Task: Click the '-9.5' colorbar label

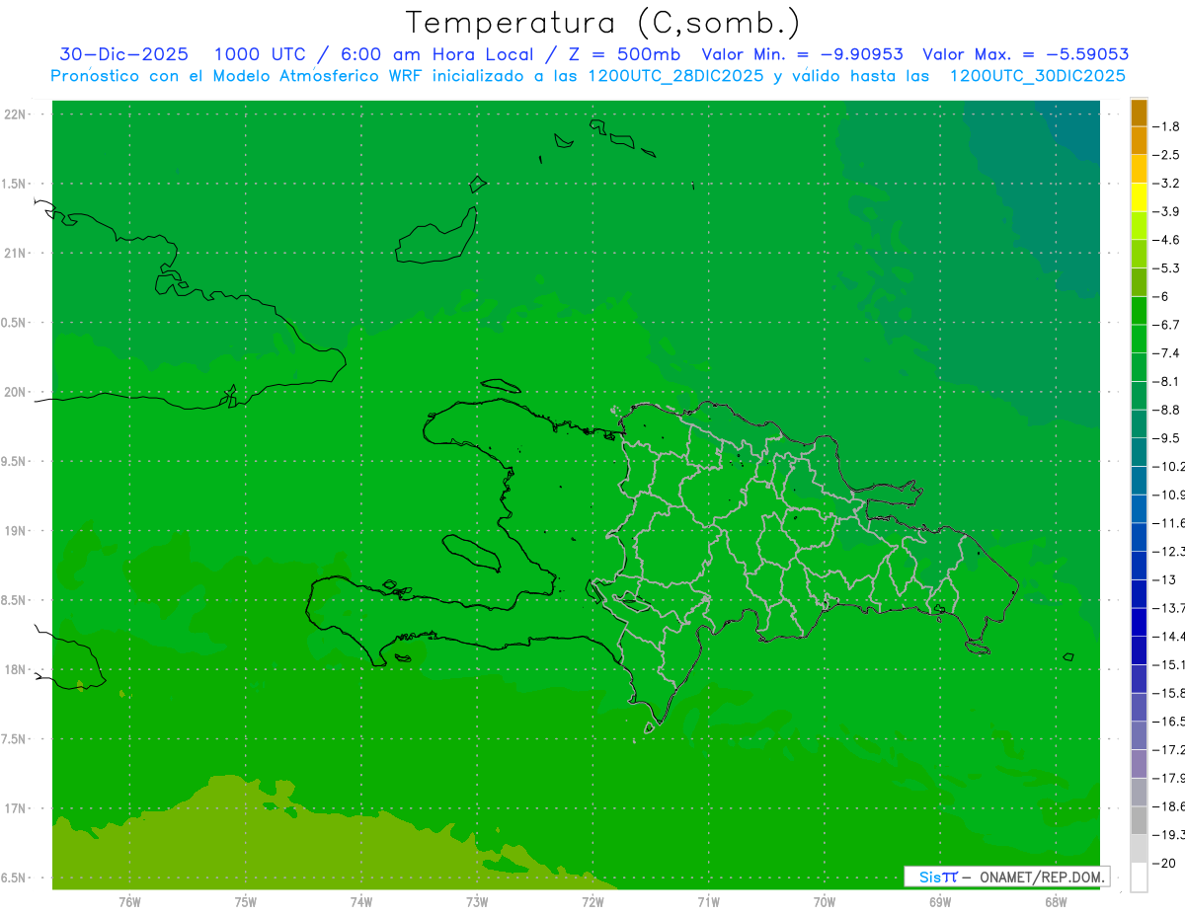Action: (x=1166, y=438)
